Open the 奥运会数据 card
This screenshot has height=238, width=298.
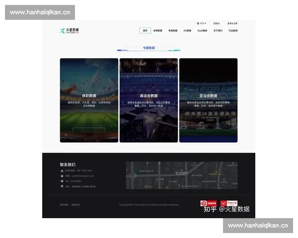click(x=149, y=100)
